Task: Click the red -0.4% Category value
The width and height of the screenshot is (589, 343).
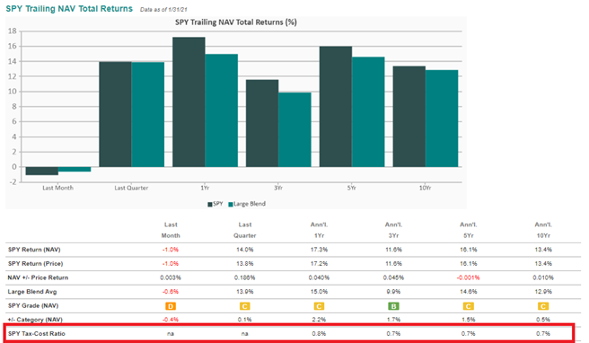Action: (x=171, y=320)
